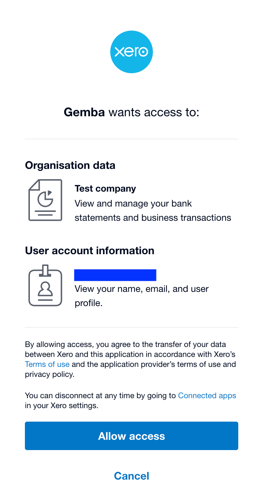
Task: Select the User account information heading
Action: pyautogui.click(x=90, y=251)
